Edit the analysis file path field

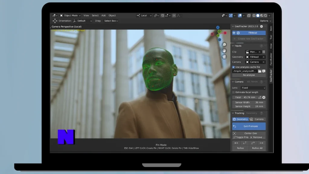click(245, 71)
